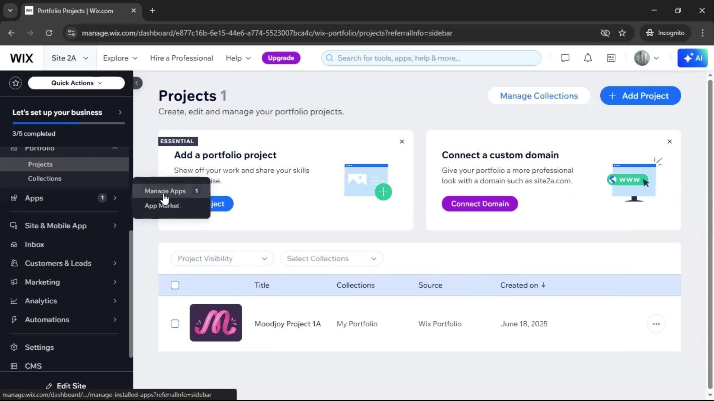Close the Connect a custom domain card
Image resolution: width=714 pixels, height=401 pixels.
tap(670, 141)
